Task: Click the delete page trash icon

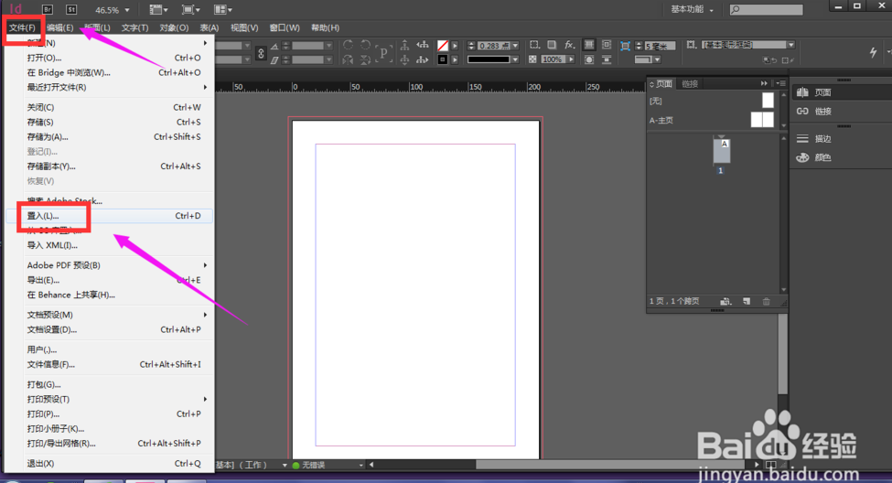Action: pyautogui.click(x=766, y=301)
